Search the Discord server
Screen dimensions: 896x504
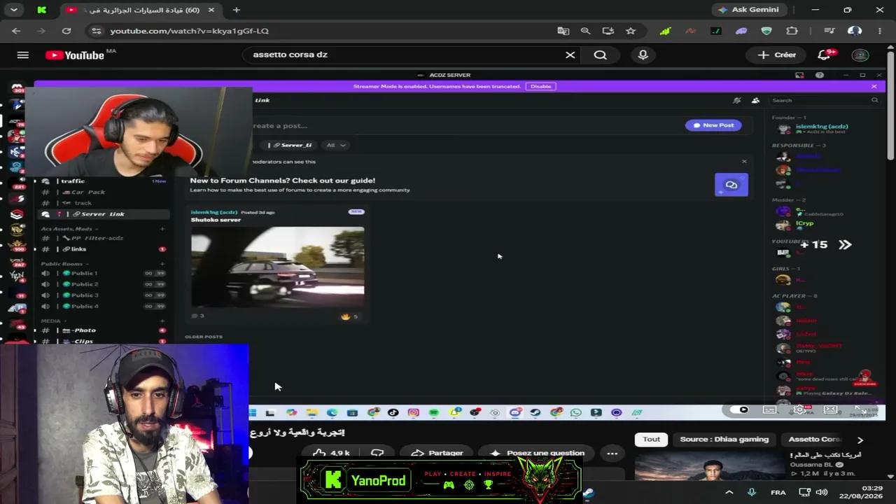824,100
